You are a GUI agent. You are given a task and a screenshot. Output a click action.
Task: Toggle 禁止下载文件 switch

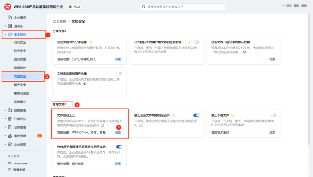[x=273, y=115]
